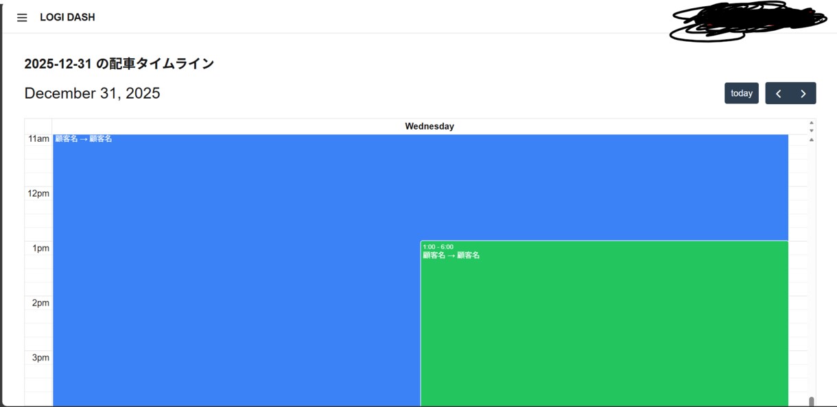Advance to next day with right chevron
This screenshot has height=407, width=837.
[x=803, y=93]
